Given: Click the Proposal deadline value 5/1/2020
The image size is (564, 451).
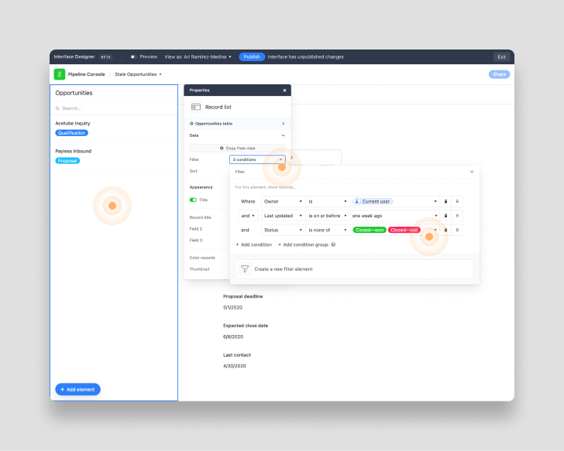Looking at the screenshot, I should click(x=232, y=307).
